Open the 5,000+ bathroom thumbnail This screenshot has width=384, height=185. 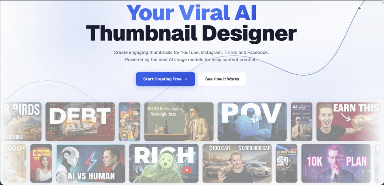click(x=13, y=163)
